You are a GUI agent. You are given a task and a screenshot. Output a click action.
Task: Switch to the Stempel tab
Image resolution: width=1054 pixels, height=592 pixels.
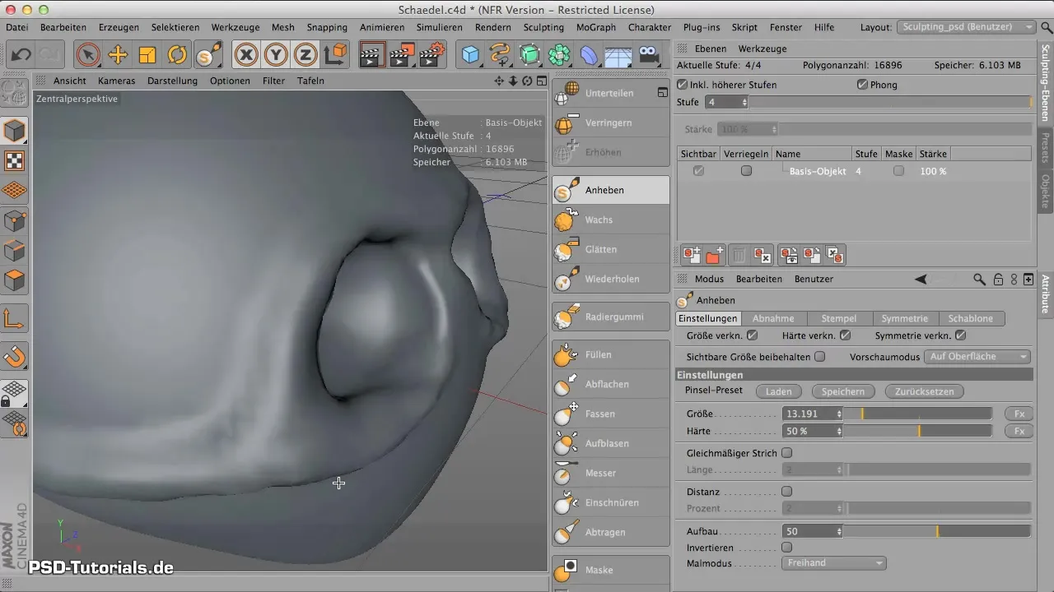click(x=840, y=318)
